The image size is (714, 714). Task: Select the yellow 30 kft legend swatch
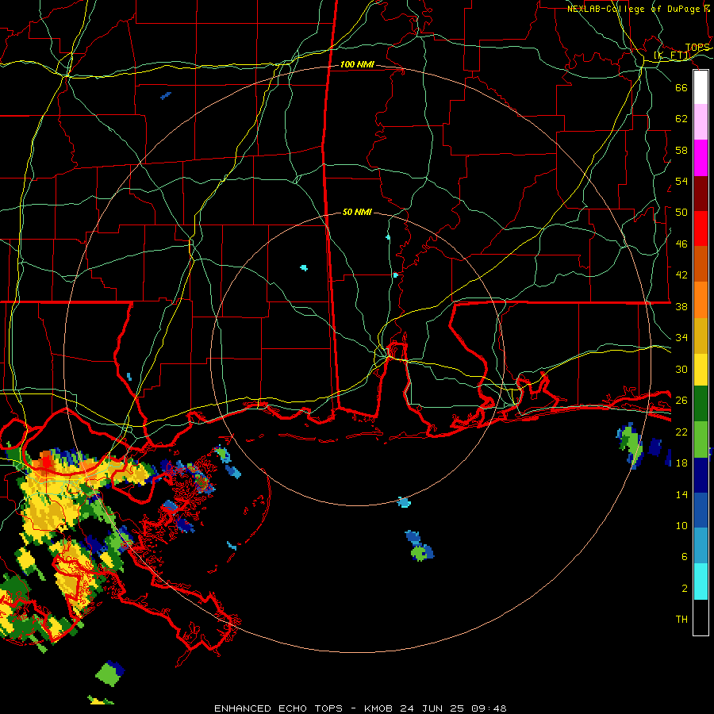pyautogui.click(x=701, y=369)
